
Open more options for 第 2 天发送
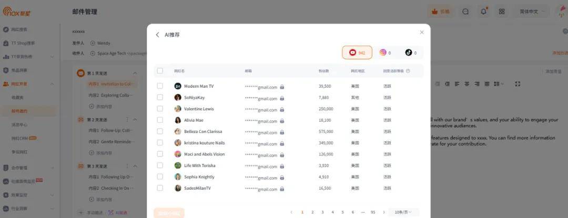point(127,119)
